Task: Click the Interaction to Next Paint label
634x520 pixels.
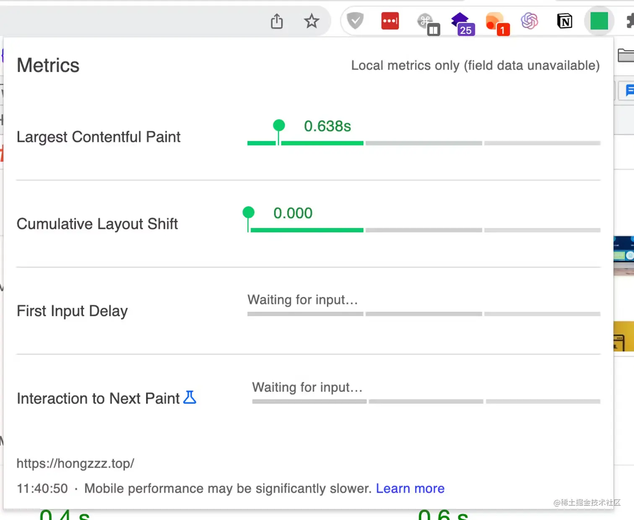Action: click(98, 399)
